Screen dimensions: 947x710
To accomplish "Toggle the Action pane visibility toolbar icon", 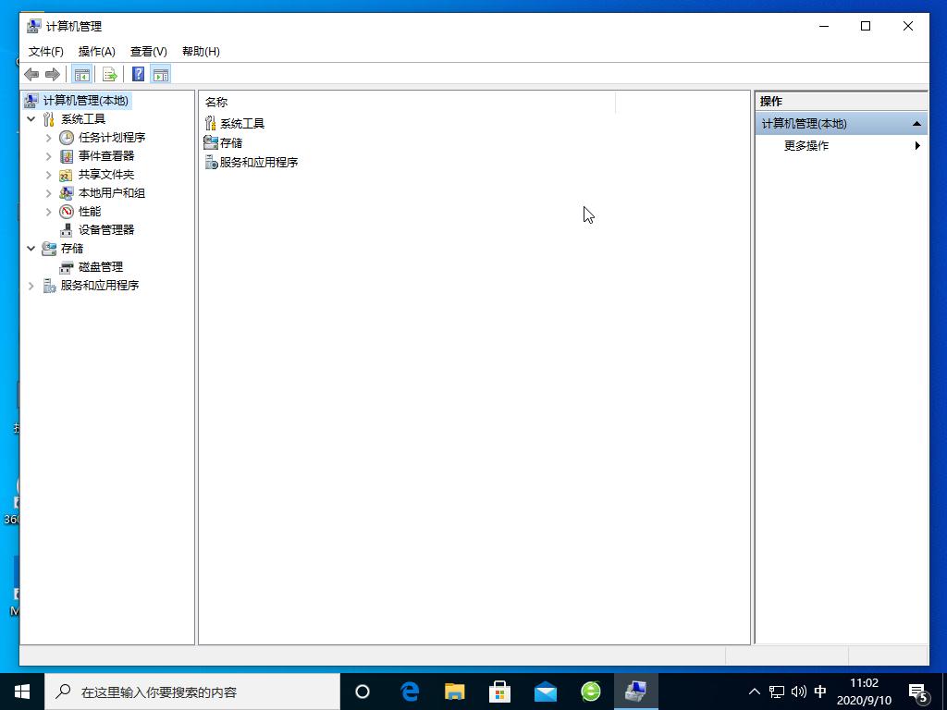I will tap(161, 74).
